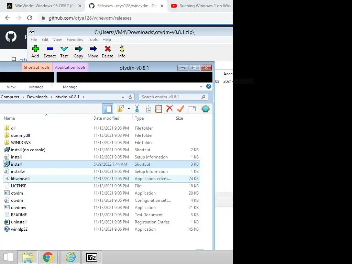Click the 7-Zip Copy button
The width and height of the screenshot is (352, 264).
pos(78,52)
